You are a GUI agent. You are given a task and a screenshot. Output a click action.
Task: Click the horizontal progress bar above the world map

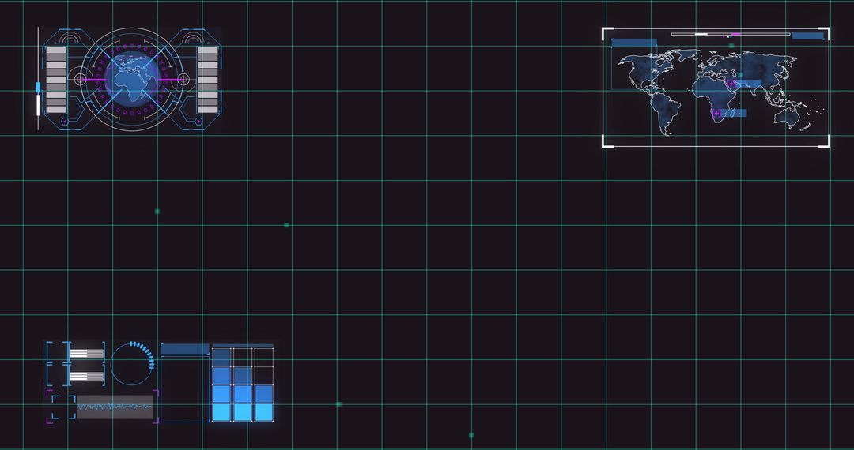pyautogui.click(x=729, y=34)
